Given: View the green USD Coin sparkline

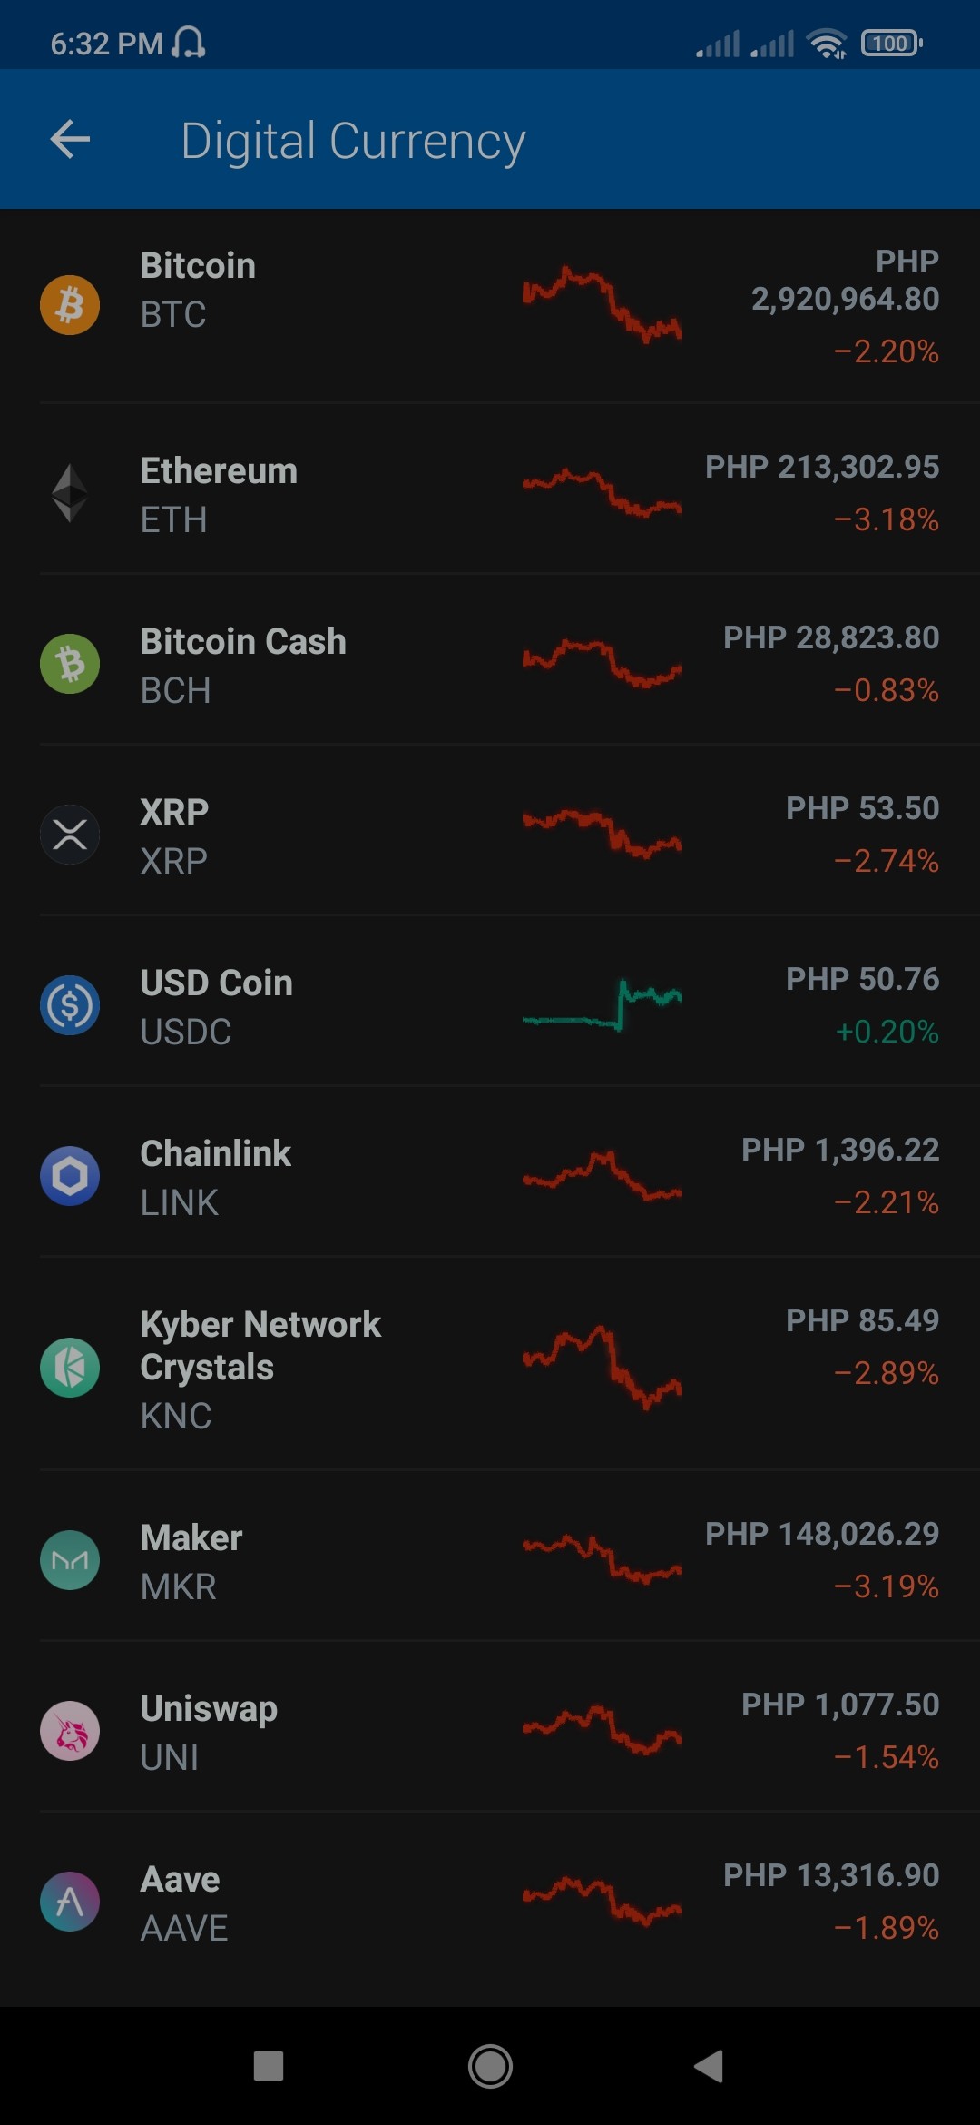Looking at the screenshot, I should coord(602,1006).
